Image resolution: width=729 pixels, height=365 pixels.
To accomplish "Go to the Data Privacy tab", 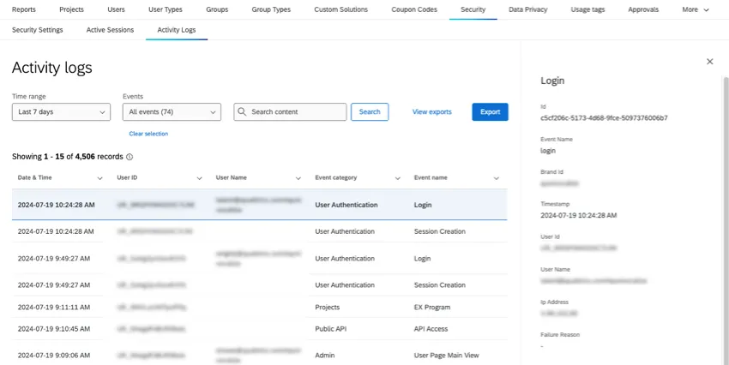I will (529, 9).
